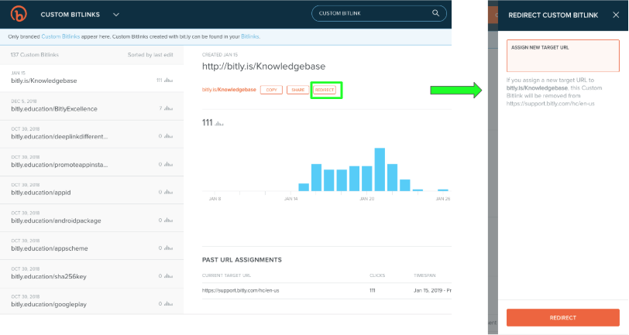Click the Bitly logo icon
Viewport: 629px width, 335px height.
[x=19, y=14]
